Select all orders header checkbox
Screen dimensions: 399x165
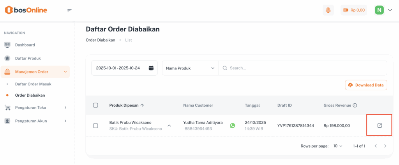pos(95,105)
